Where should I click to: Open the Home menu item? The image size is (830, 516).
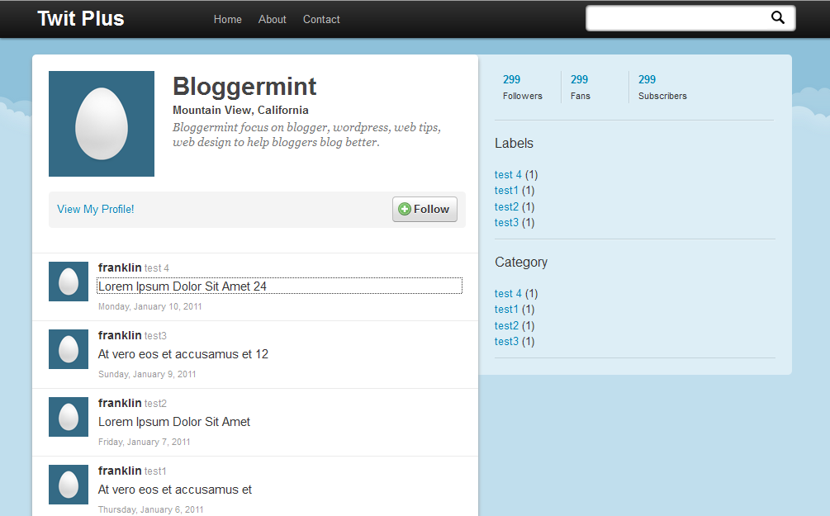(228, 19)
